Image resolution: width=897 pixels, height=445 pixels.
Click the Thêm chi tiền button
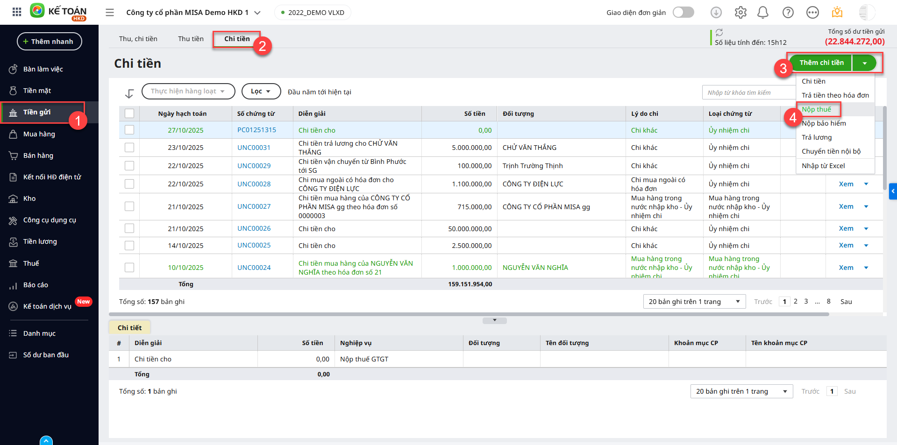tap(821, 63)
